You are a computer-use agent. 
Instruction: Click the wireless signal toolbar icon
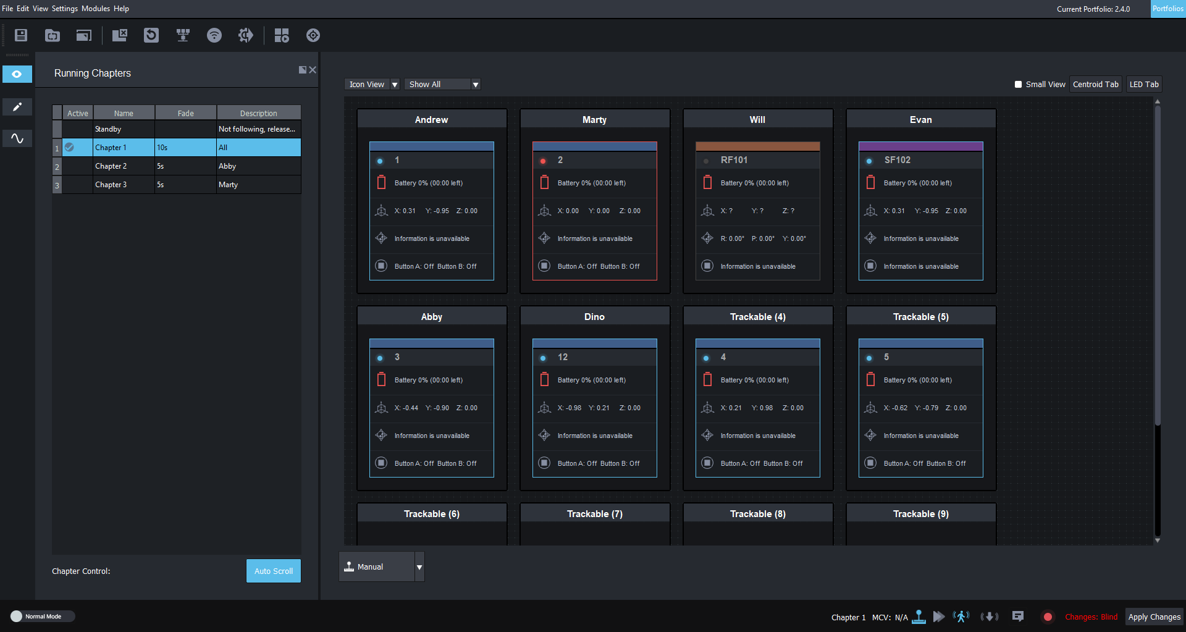[x=214, y=35]
